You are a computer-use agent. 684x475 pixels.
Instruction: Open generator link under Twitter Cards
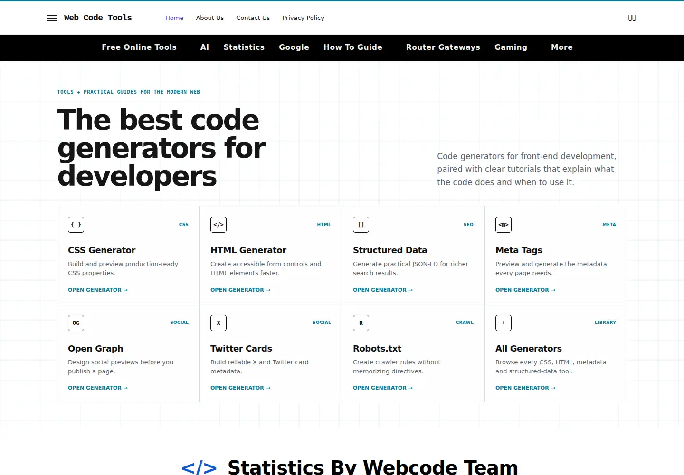pyautogui.click(x=240, y=388)
